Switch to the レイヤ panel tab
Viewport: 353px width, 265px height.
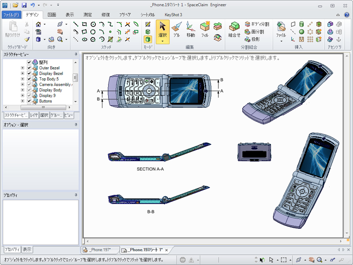click(34, 115)
